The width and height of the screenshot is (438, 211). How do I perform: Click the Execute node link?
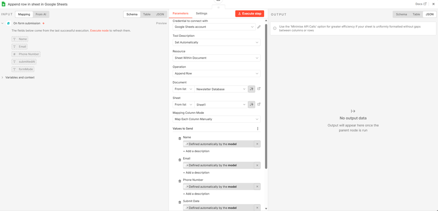coord(99,31)
